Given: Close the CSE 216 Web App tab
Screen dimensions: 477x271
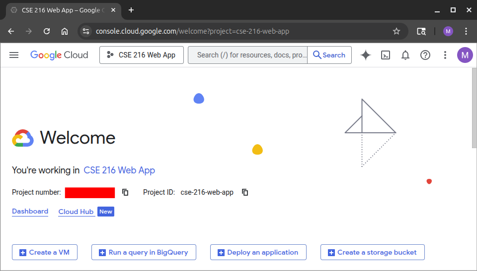Looking at the screenshot, I should pyautogui.click(x=113, y=10).
